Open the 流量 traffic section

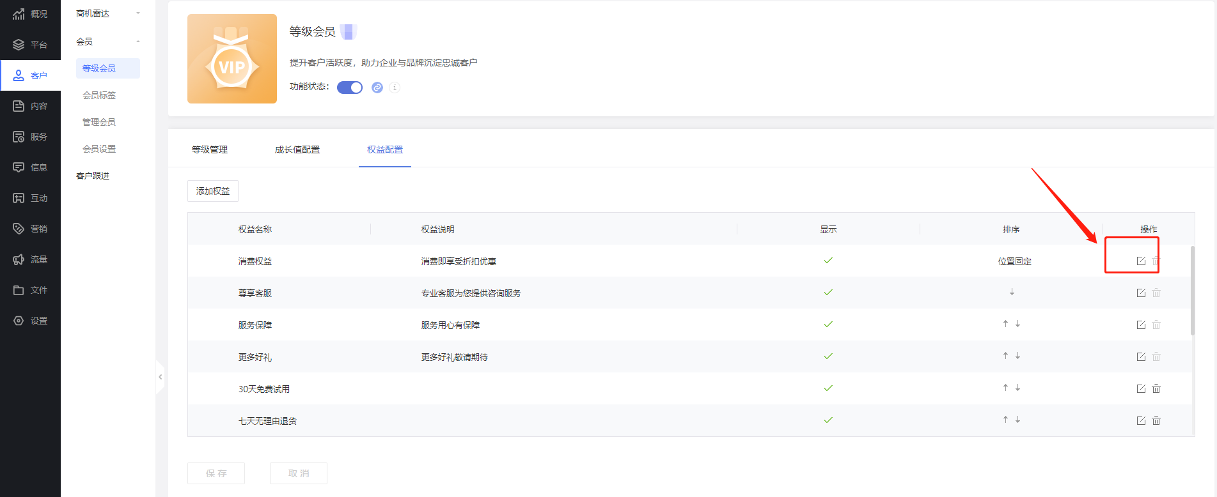tap(30, 259)
